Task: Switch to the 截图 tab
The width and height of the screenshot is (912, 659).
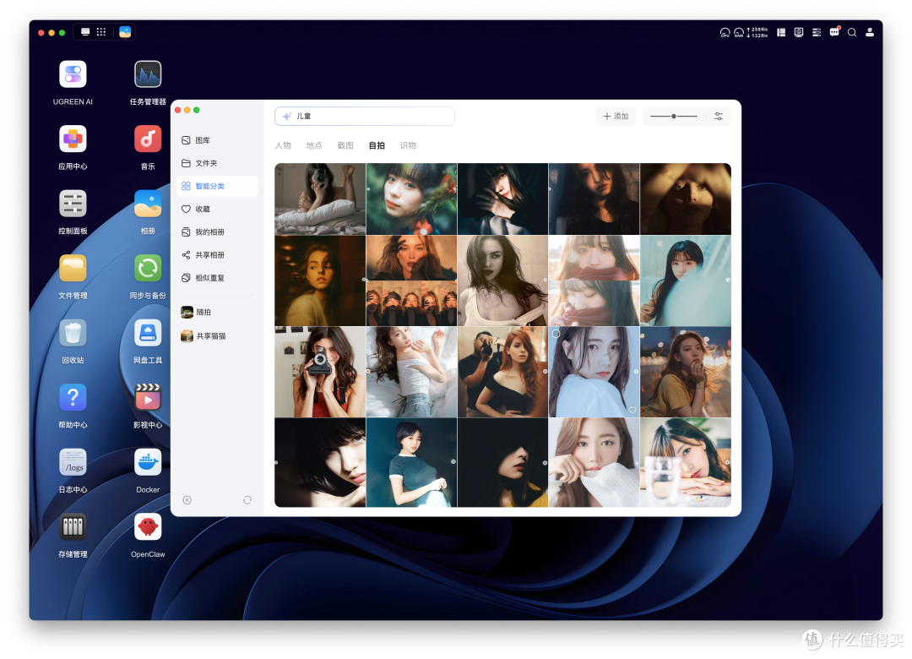Action: 345,145
